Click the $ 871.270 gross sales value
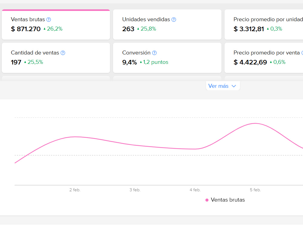This screenshot has height=227, width=303. [26, 29]
